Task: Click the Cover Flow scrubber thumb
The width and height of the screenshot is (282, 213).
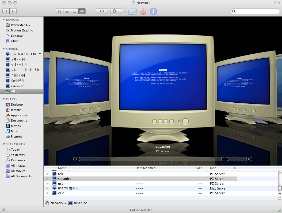Action: [225, 159]
